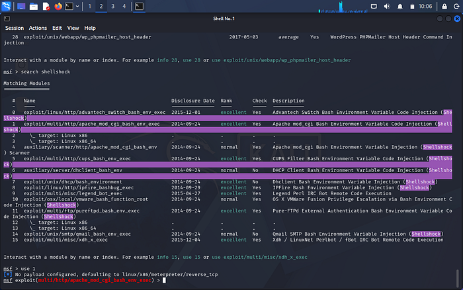Switch to workspace 1
This screenshot has height=290, width=463.
click(90, 6)
